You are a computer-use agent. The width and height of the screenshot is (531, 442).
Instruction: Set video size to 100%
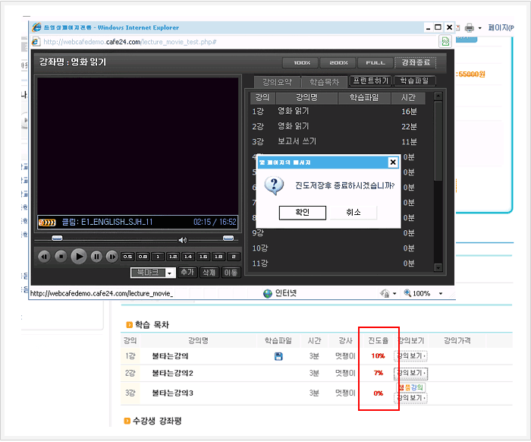click(301, 63)
